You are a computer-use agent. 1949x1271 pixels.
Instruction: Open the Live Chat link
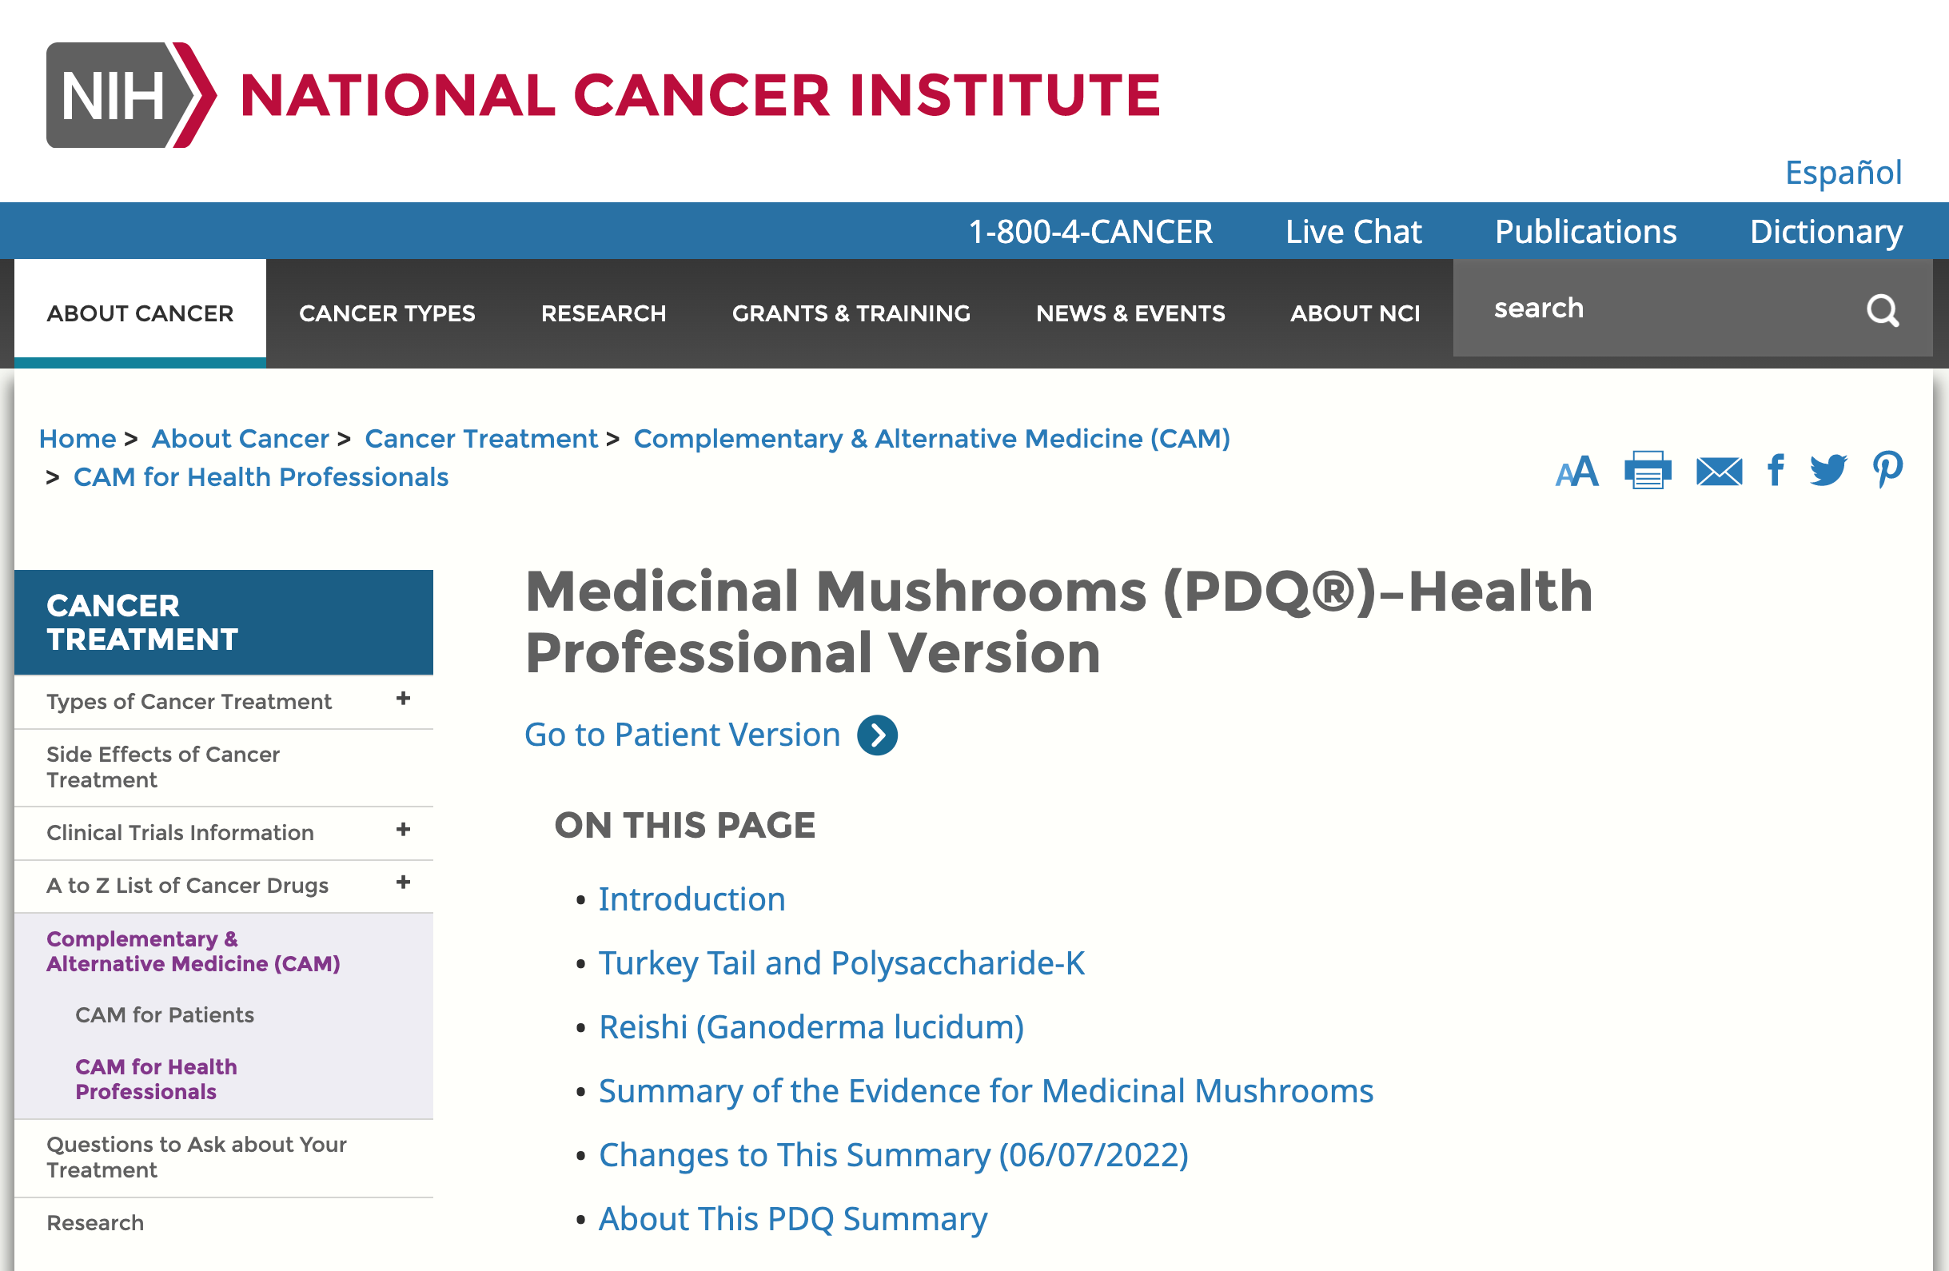1353,232
